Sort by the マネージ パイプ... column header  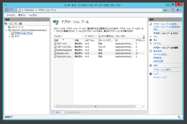pos(106,40)
